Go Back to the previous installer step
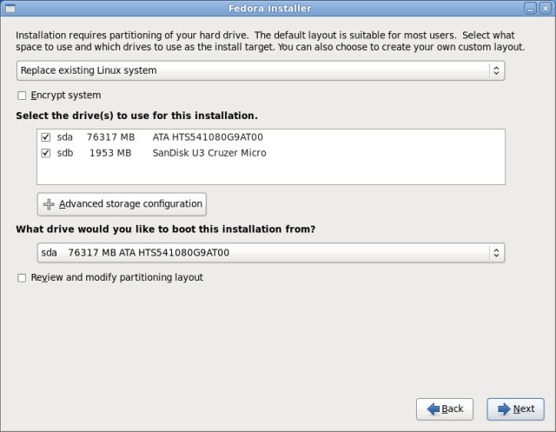The width and height of the screenshot is (556, 432). tap(445, 409)
